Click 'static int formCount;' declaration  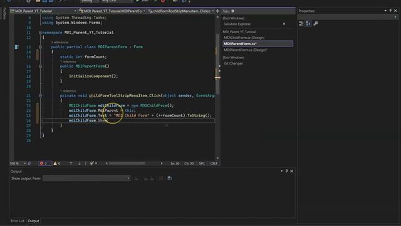[83, 56]
